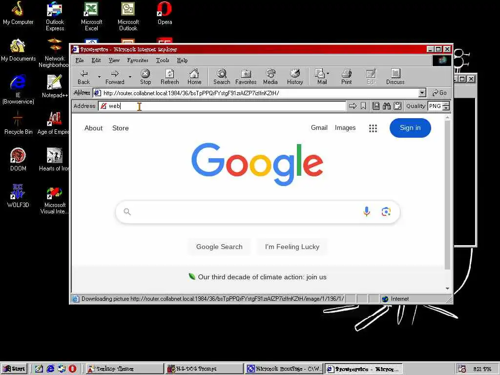Image resolution: width=500 pixels, height=375 pixels.
Task: Click the Browservice binoculars find icon
Action: tap(387, 106)
